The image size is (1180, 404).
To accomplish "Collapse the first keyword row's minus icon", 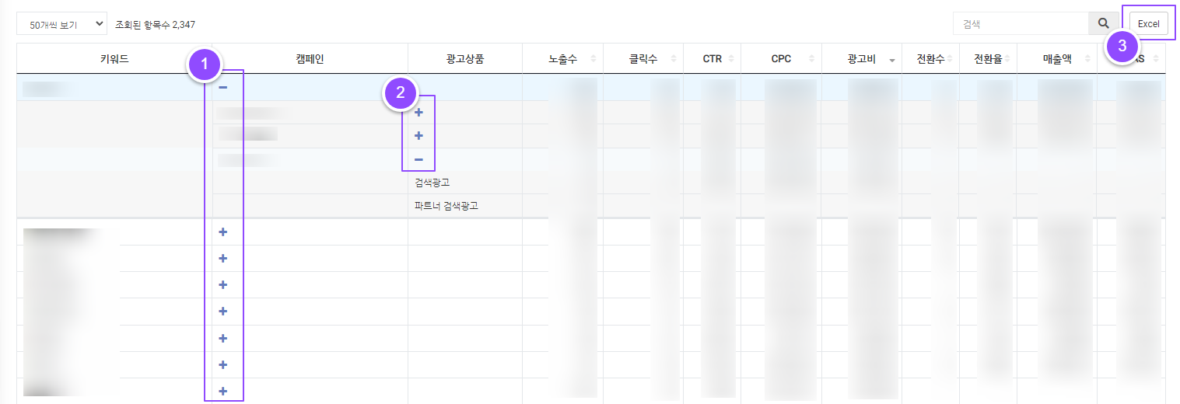I will (x=223, y=88).
